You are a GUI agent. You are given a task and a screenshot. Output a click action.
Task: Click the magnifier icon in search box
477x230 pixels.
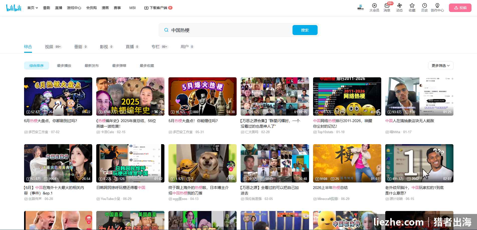click(166, 30)
